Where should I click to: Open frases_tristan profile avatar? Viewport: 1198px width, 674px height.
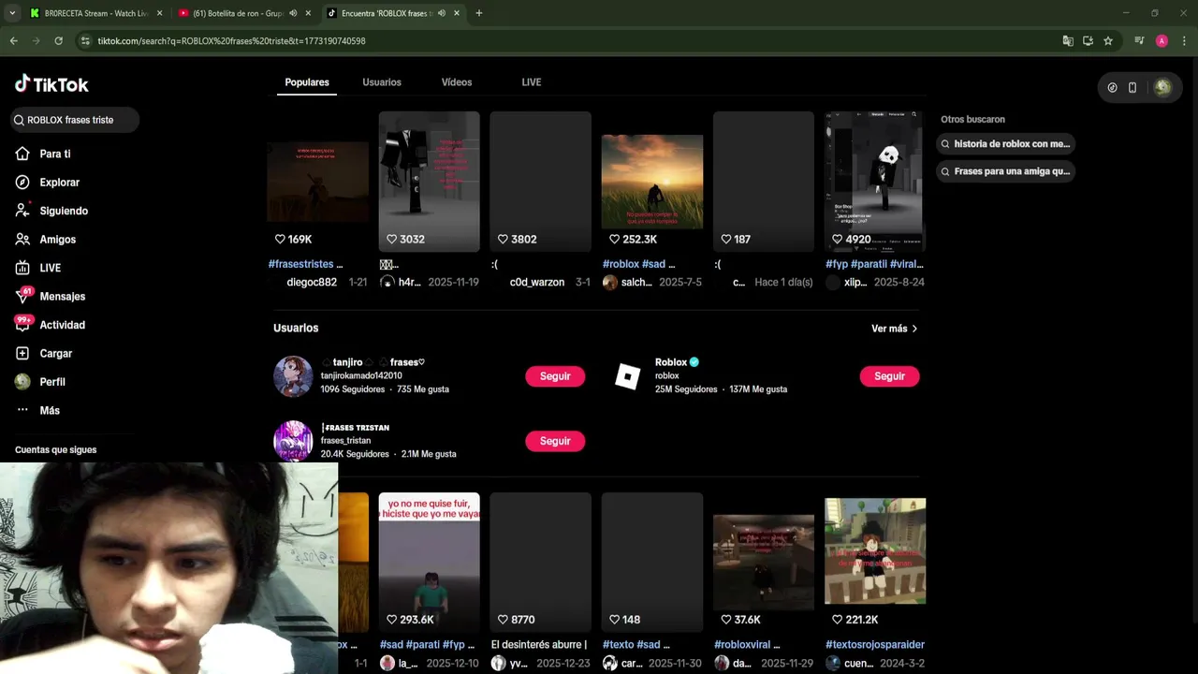(293, 441)
